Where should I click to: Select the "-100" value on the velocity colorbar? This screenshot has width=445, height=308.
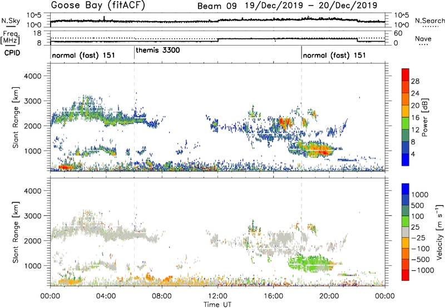pyautogui.click(x=421, y=249)
